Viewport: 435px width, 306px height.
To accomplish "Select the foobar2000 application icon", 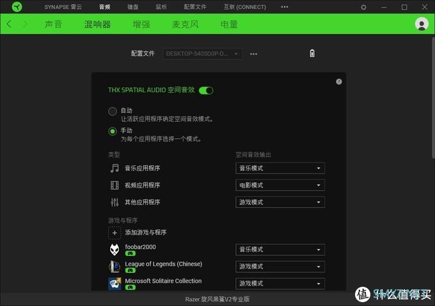I will (x=115, y=250).
